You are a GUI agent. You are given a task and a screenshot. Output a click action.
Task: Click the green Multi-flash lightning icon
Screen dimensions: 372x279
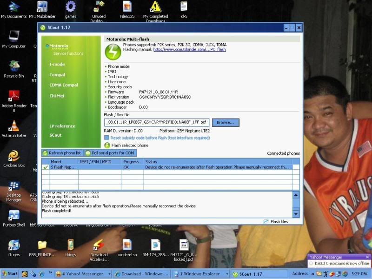[113, 52]
